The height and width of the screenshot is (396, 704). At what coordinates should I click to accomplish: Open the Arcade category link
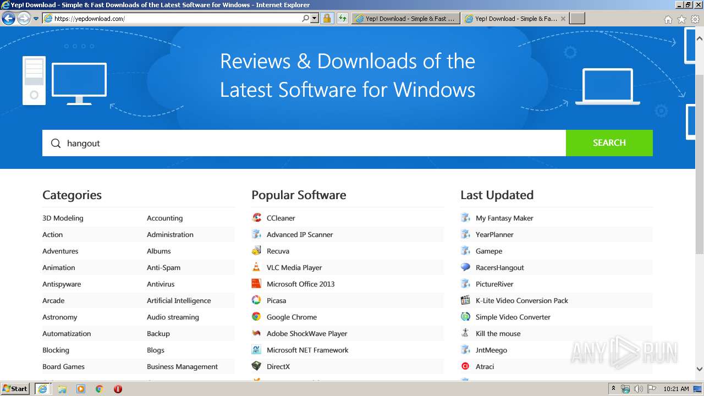tap(53, 300)
